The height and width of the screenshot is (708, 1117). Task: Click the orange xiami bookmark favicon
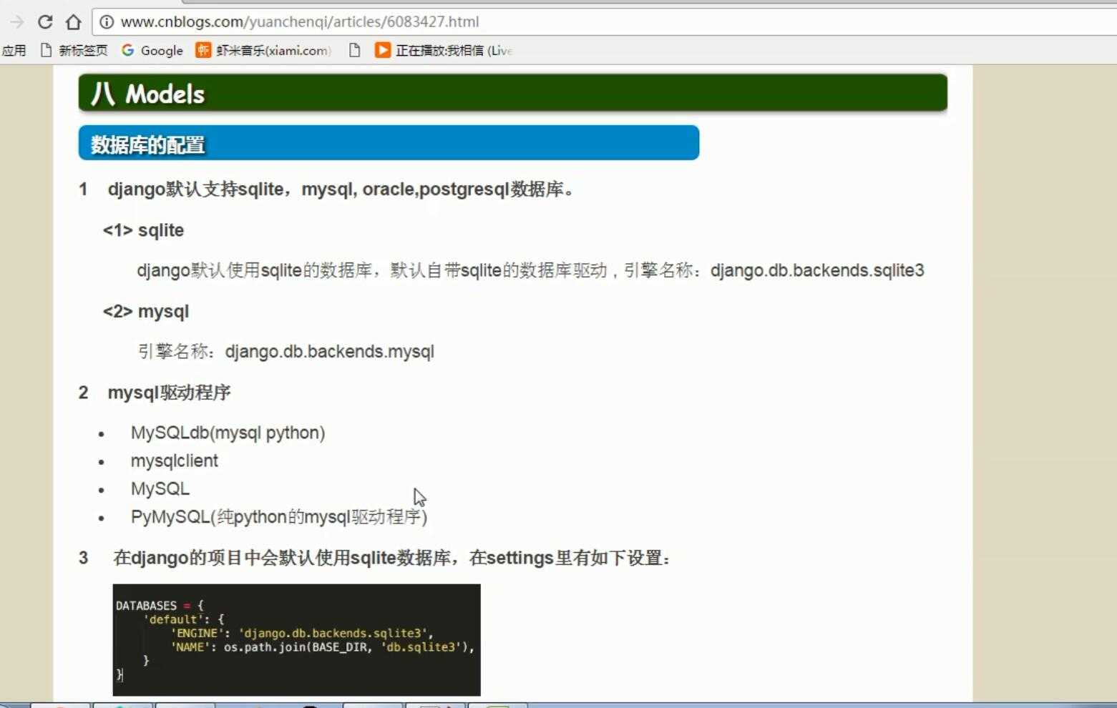click(204, 51)
